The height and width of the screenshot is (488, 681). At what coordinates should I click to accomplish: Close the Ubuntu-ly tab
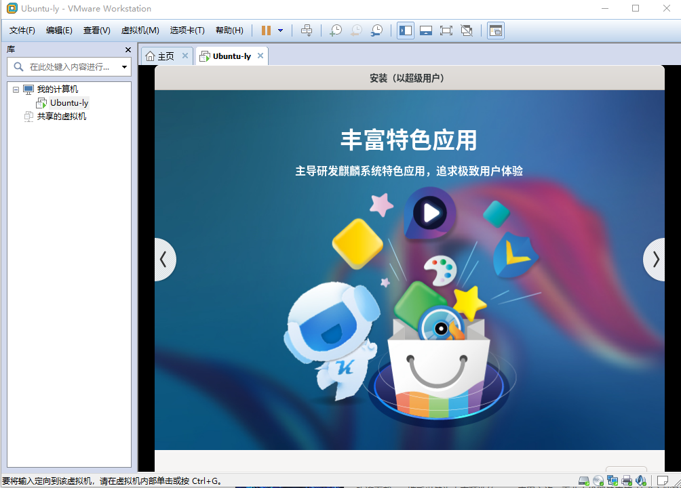260,56
